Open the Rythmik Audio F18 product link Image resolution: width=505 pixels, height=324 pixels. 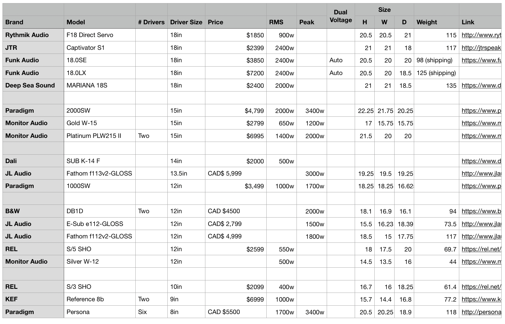481,35
